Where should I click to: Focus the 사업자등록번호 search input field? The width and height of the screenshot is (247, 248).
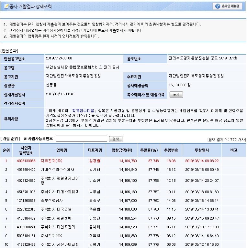[81, 139]
